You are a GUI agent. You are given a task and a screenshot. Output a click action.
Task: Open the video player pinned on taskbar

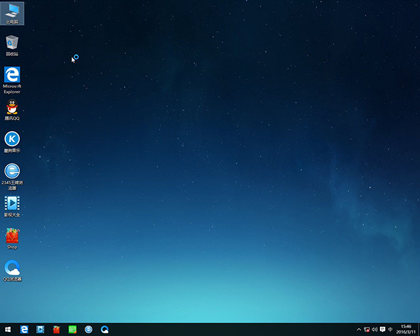click(x=41, y=329)
